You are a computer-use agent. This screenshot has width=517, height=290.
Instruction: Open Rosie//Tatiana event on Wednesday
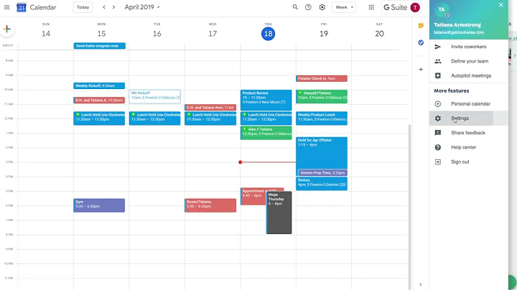point(210,205)
